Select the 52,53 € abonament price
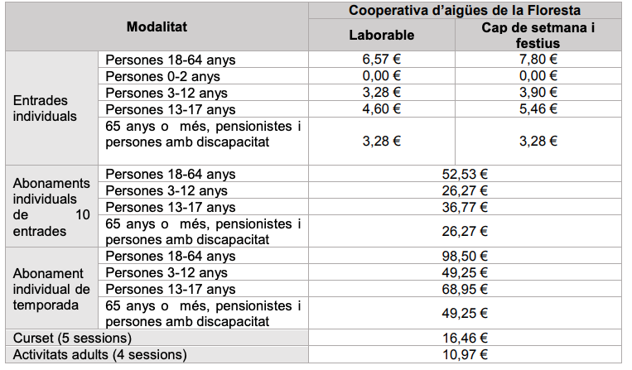Image resolution: width=632 pixels, height=370 pixels. (x=465, y=174)
